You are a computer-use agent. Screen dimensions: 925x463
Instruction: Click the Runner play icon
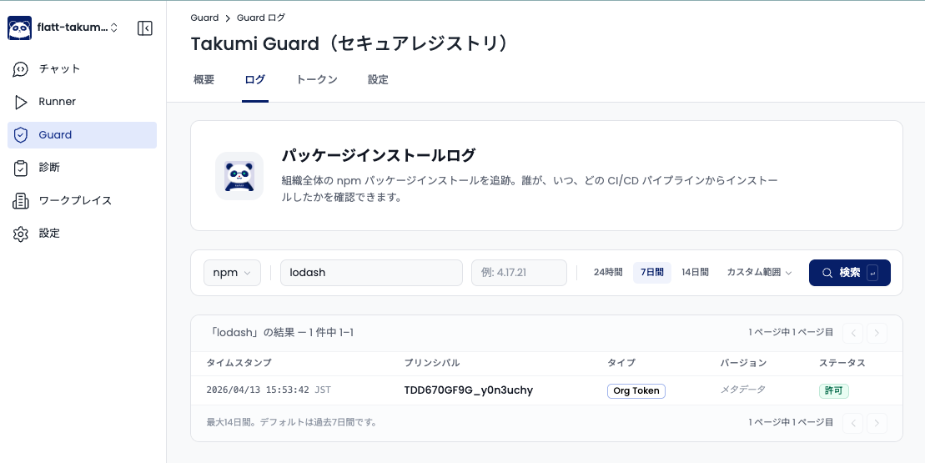(x=21, y=102)
